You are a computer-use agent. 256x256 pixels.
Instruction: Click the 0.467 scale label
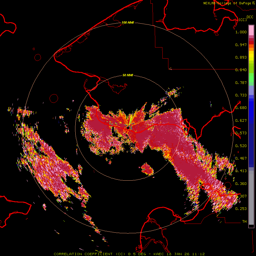click(241, 158)
